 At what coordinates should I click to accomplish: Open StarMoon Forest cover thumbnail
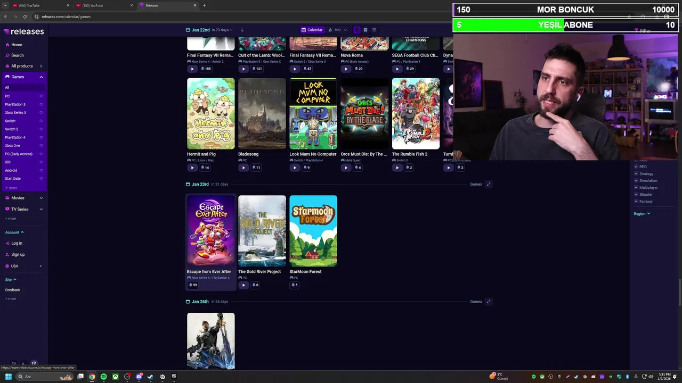point(313,231)
